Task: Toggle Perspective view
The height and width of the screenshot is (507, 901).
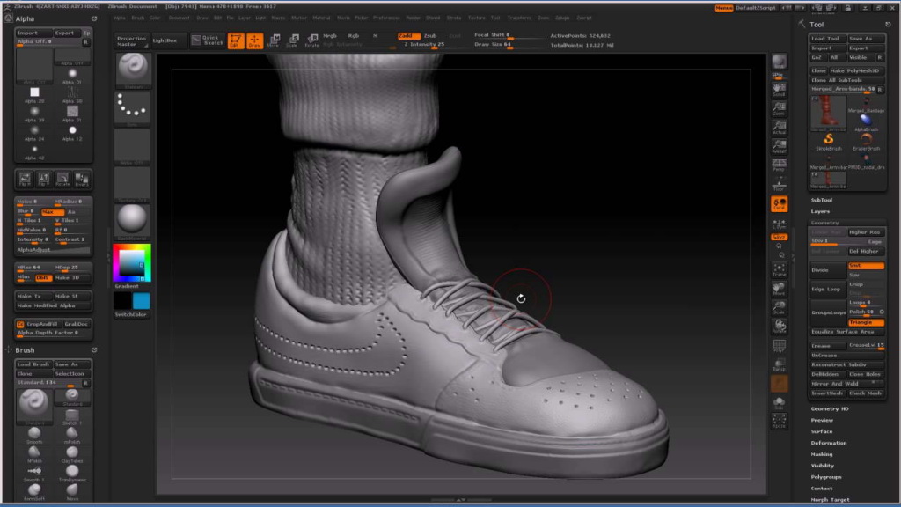Action: [780, 165]
